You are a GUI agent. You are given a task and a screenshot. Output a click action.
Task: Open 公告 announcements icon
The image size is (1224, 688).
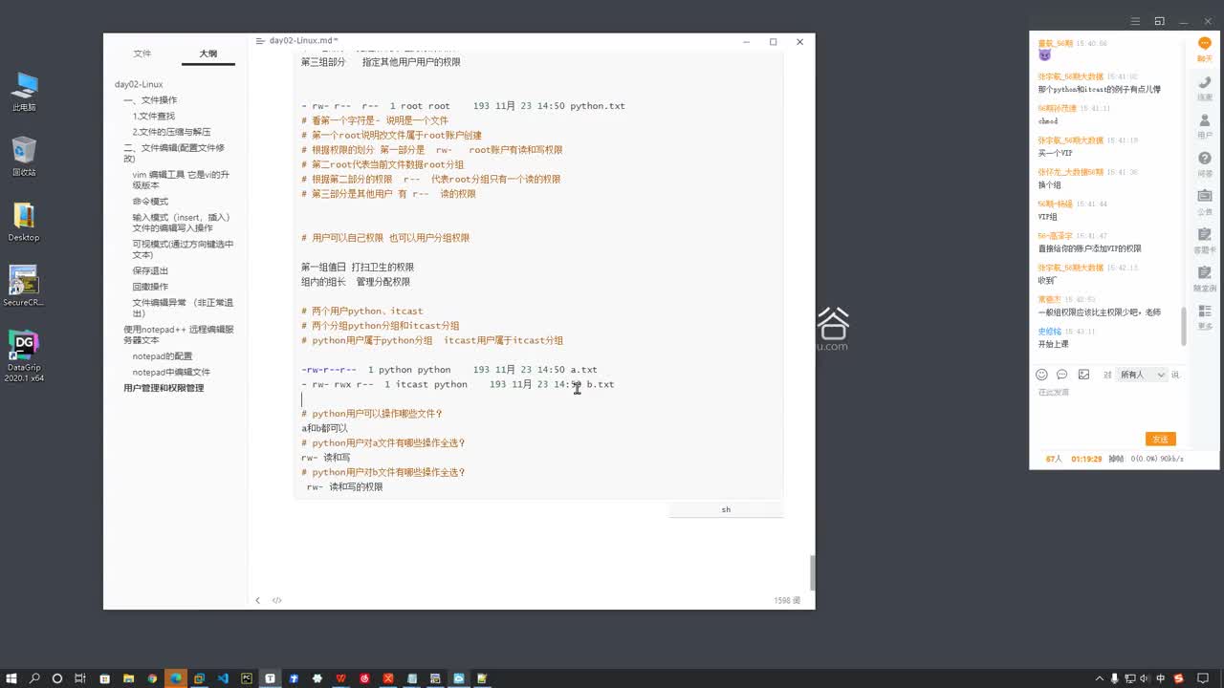coord(1205,203)
